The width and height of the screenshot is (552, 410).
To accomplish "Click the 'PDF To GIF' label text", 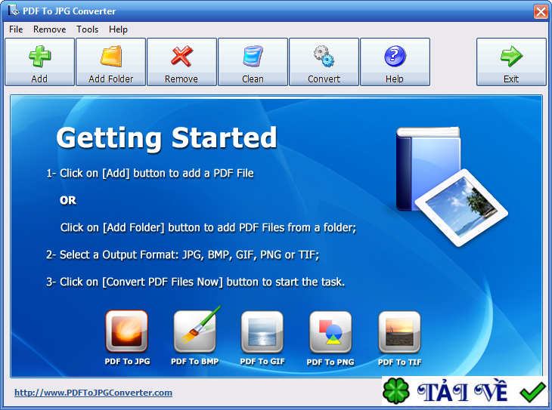I will tap(262, 362).
